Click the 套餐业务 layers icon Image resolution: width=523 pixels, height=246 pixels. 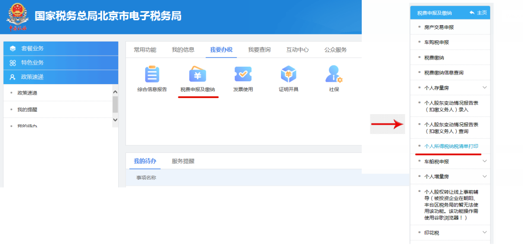point(13,49)
